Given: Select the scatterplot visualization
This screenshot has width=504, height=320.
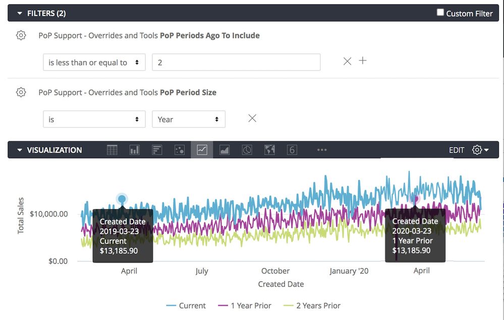Looking at the screenshot, I should (x=180, y=150).
